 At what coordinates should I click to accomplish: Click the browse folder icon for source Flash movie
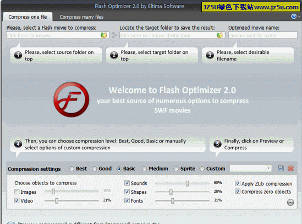pyautogui.click(x=104, y=35)
